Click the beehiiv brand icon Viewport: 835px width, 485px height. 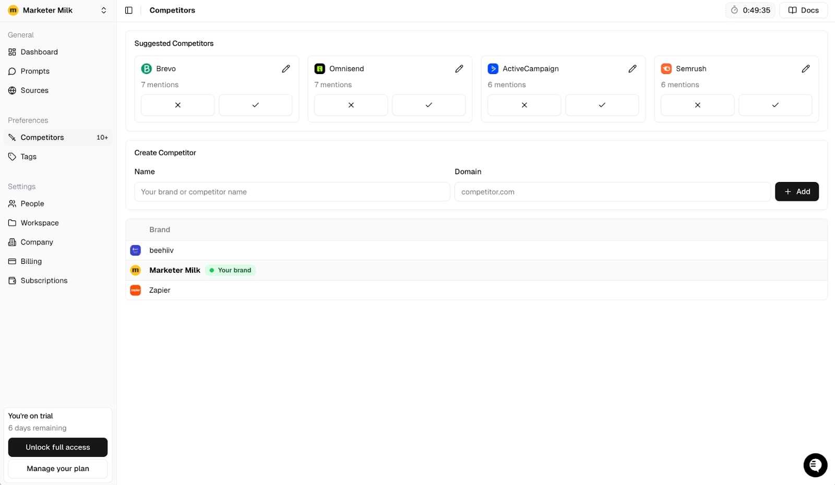coord(136,250)
